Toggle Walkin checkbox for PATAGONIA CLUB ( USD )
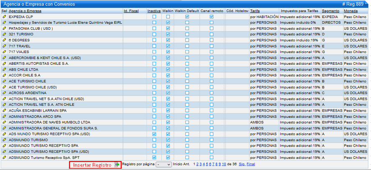371x170 pixels. [x=168, y=28]
